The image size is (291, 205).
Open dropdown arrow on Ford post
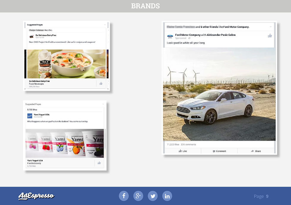(271, 27)
